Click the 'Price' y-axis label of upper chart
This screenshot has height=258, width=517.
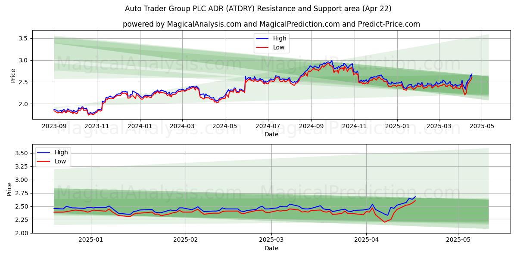(x=13, y=76)
